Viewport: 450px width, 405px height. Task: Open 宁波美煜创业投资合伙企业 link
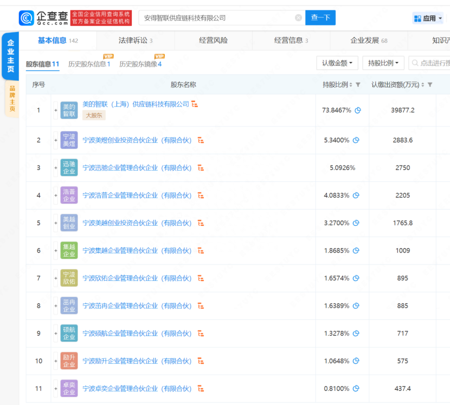[137, 140]
